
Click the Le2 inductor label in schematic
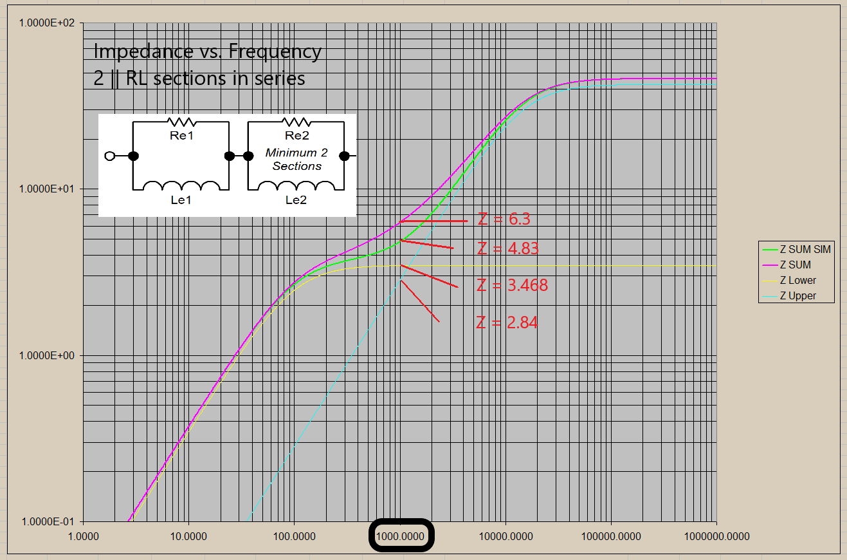296,200
